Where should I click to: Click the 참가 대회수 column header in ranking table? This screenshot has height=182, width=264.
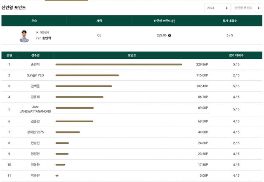pos(236,55)
